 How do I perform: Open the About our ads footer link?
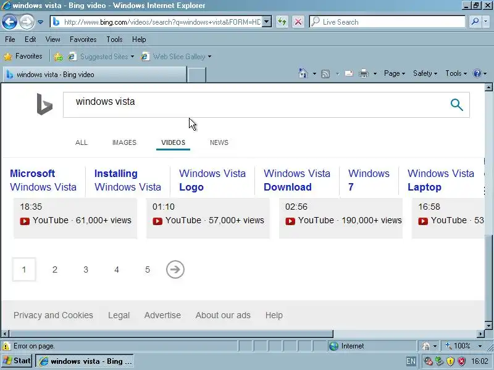(x=223, y=315)
